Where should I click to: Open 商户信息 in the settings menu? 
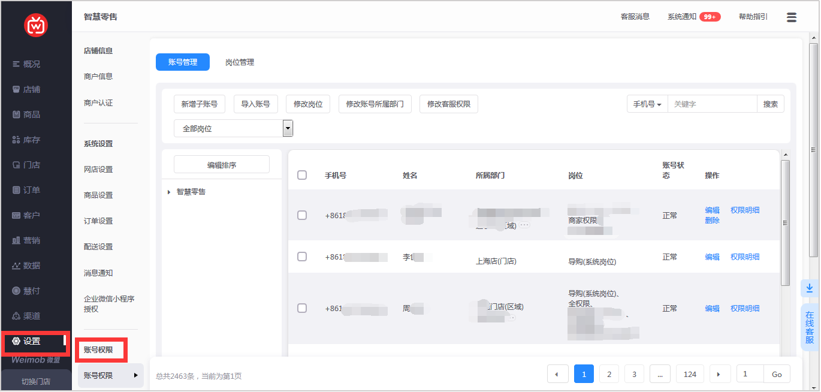click(x=98, y=77)
